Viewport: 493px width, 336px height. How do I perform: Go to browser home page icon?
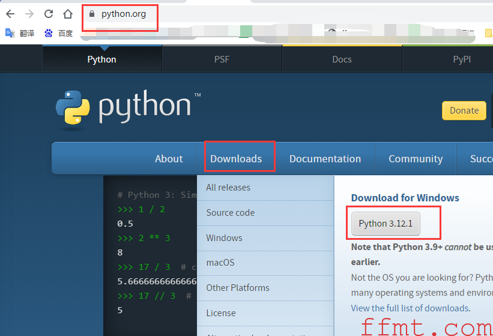pos(68,14)
